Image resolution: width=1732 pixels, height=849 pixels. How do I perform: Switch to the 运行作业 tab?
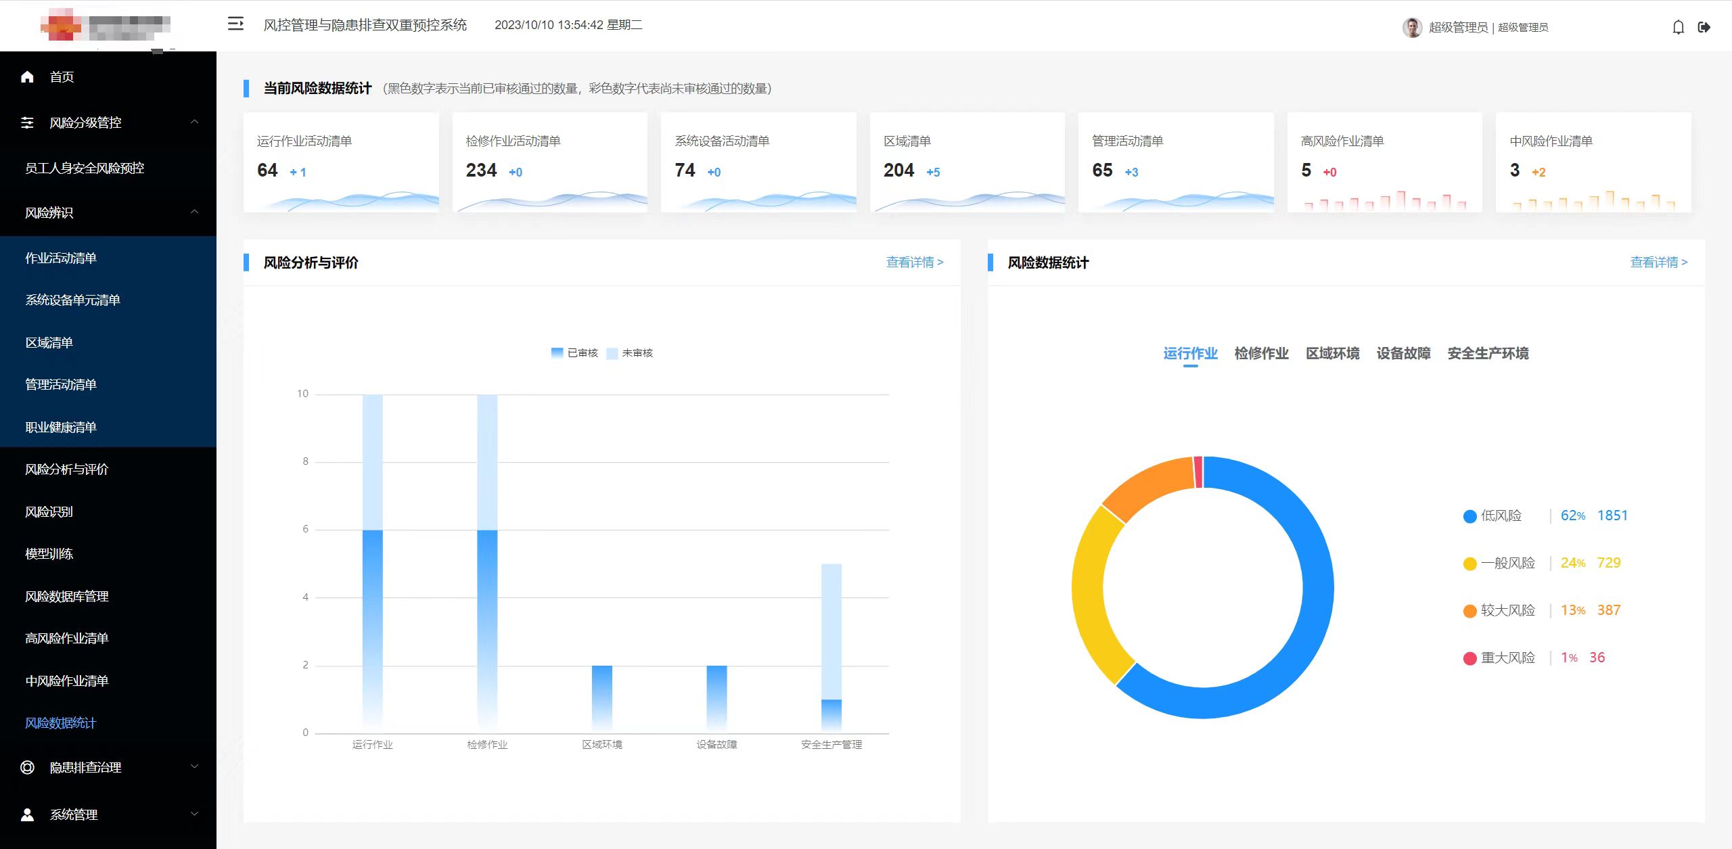(x=1190, y=353)
